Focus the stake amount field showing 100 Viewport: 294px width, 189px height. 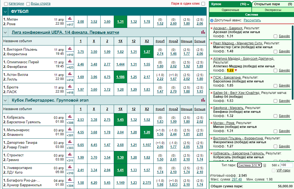pyautogui.click(x=287, y=165)
